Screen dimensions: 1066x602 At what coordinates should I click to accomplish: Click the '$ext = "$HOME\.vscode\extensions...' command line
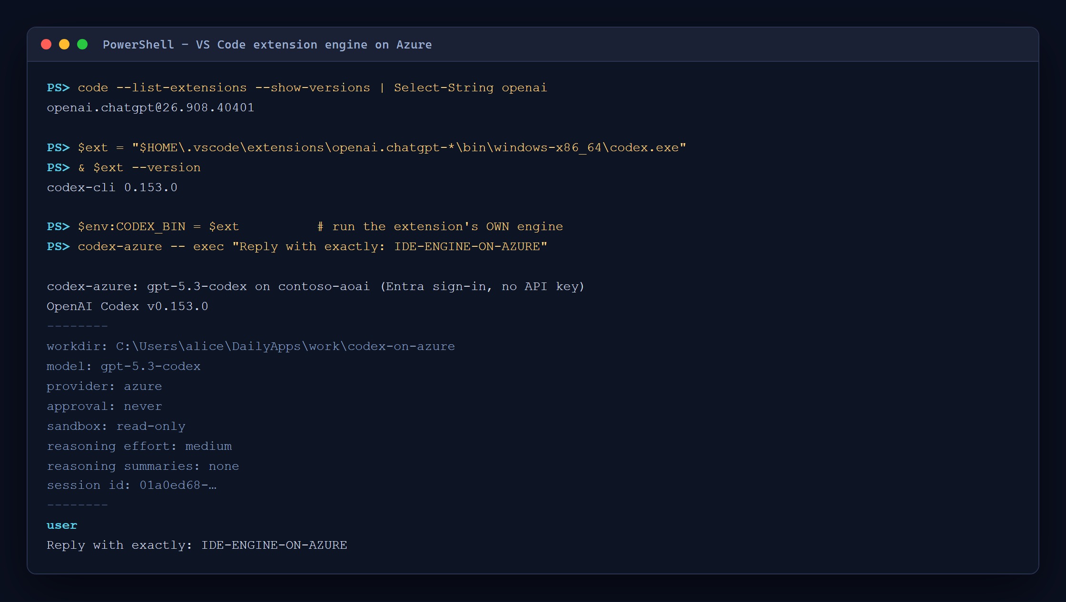pos(382,148)
